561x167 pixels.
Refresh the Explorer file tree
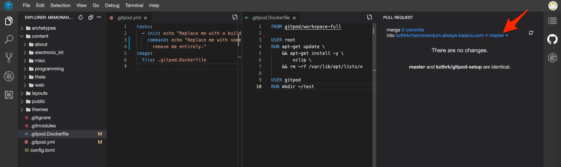[81, 17]
